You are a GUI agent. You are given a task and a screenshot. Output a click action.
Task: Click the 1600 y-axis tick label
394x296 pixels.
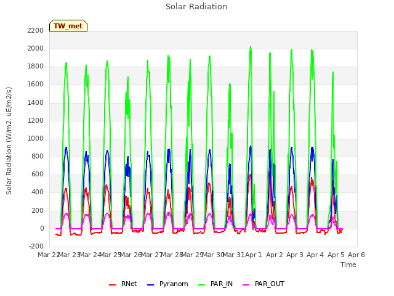[x=36, y=84]
